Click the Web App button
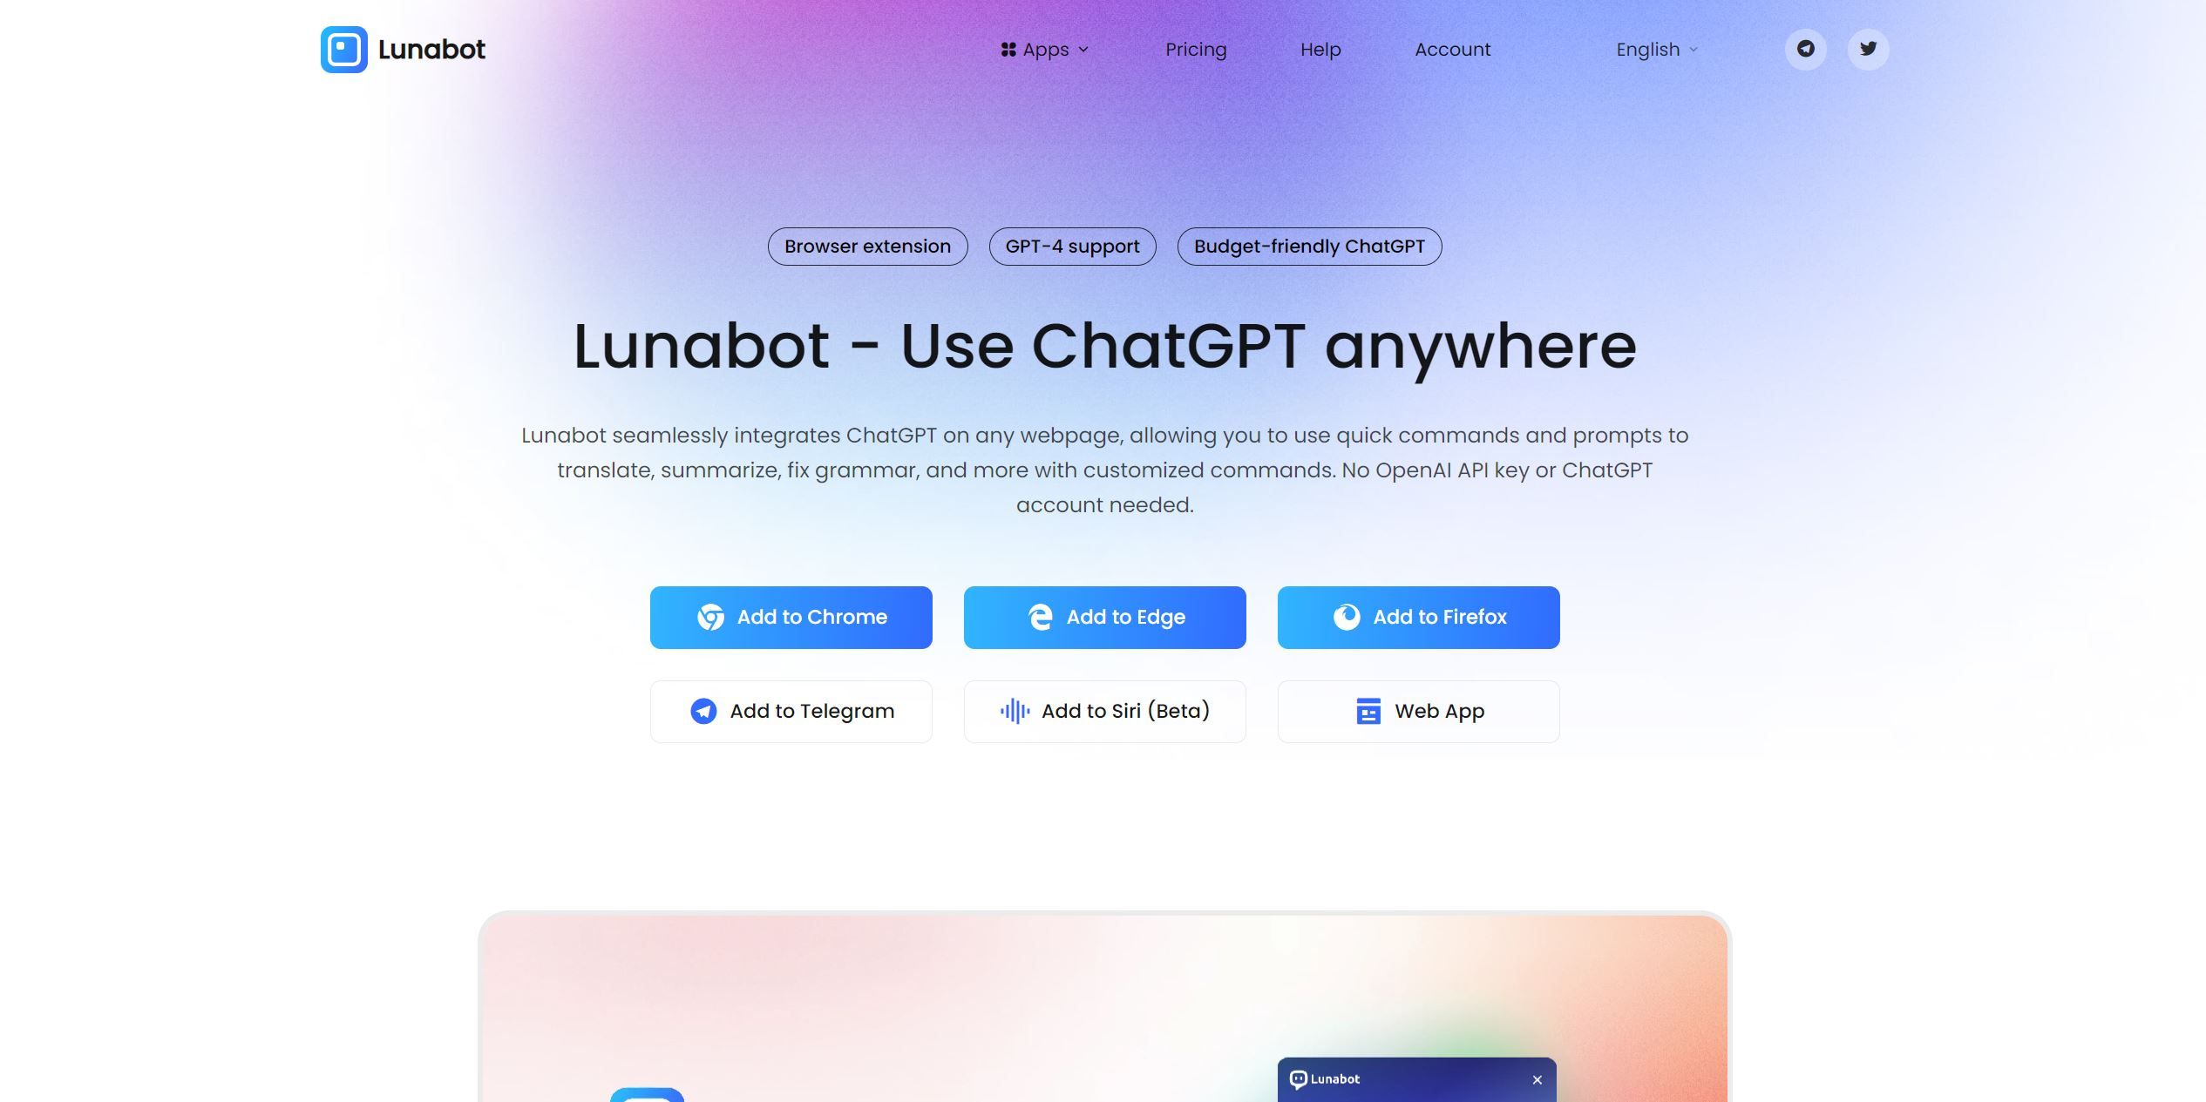The height and width of the screenshot is (1102, 2206). [x=1418, y=711]
